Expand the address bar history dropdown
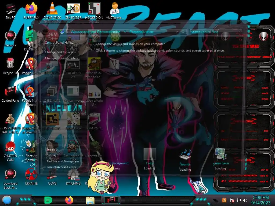Image resolution: width=275 pixels, height=206 pixels. 177,32
